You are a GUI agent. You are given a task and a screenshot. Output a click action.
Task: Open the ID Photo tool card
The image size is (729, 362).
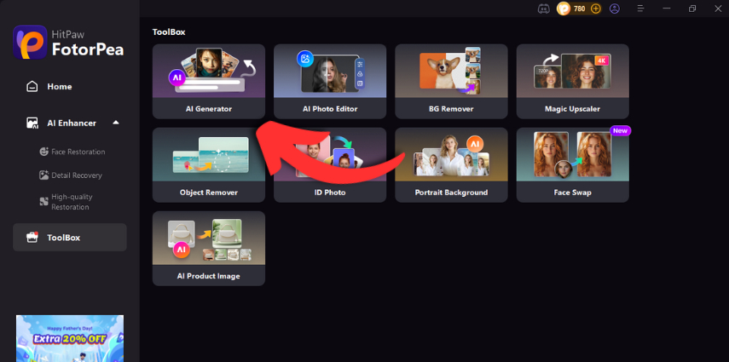coord(330,165)
